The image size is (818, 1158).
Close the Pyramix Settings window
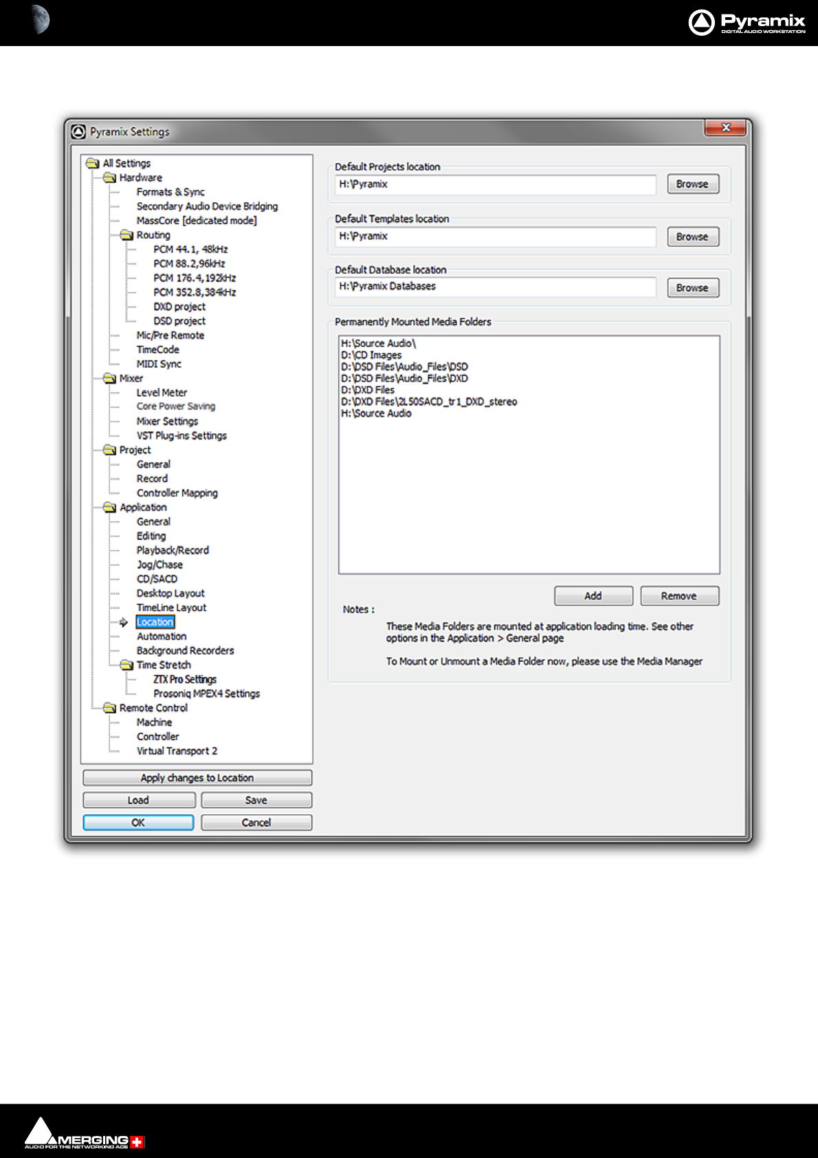pos(725,128)
